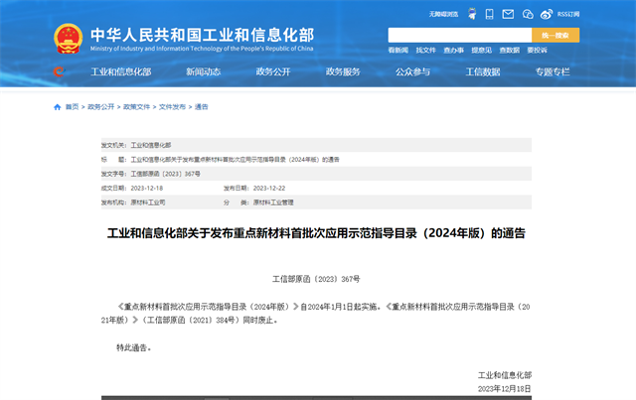Click the envelope mail icon
The width and height of the screenshot is (636, 400).
point(508,14)
